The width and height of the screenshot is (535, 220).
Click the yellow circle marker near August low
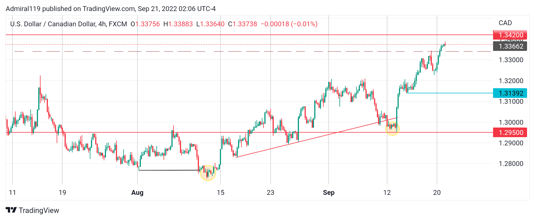point(208,173)
